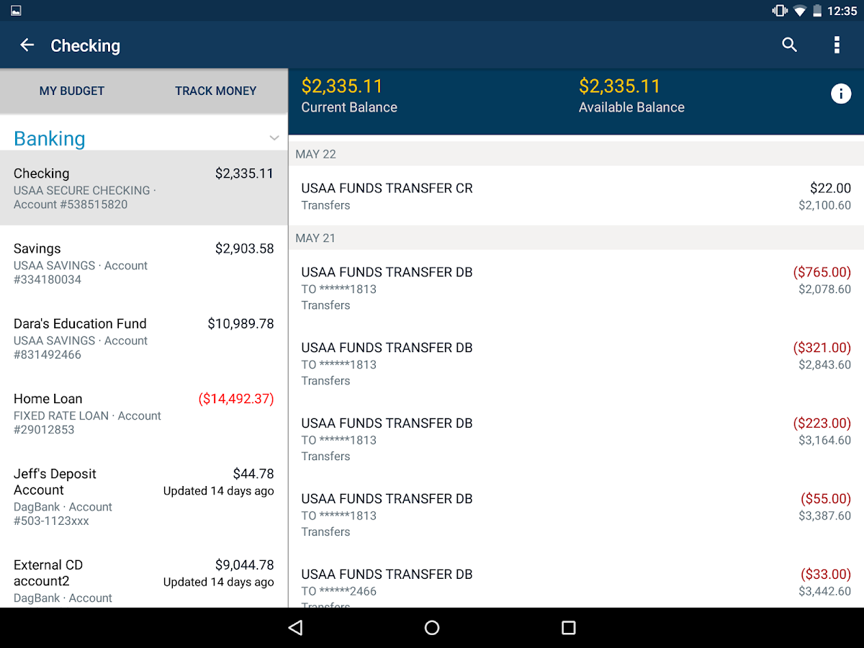This screenshot has height=648, width=864.
Task: Tap the $2,100.60 running balance
Action: pos(825,205)
